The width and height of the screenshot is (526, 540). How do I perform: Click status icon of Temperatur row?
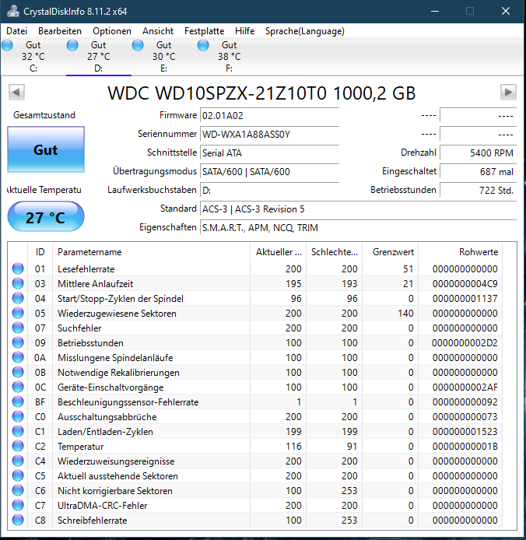tap(18, 447)
